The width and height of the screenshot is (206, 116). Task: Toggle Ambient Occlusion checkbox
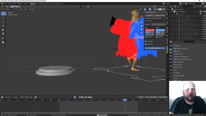(x=175, y=49)
